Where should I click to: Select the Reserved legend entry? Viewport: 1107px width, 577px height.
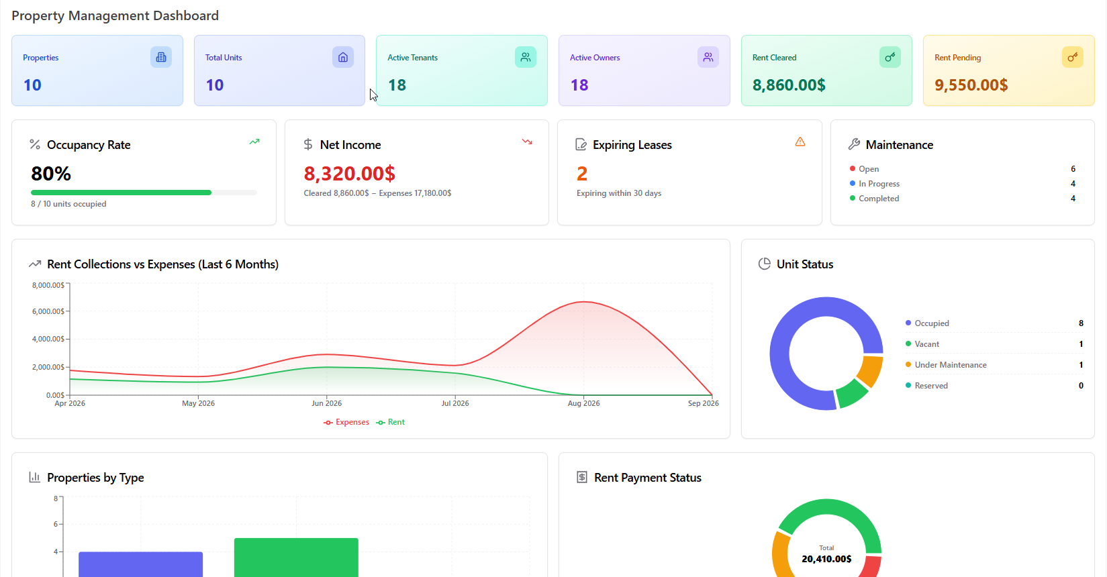[x=994, y=386]
